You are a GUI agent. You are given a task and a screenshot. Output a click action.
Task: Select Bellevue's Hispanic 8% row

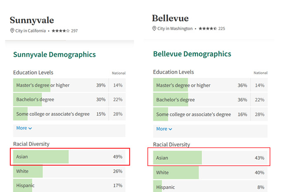click(209, 187)
